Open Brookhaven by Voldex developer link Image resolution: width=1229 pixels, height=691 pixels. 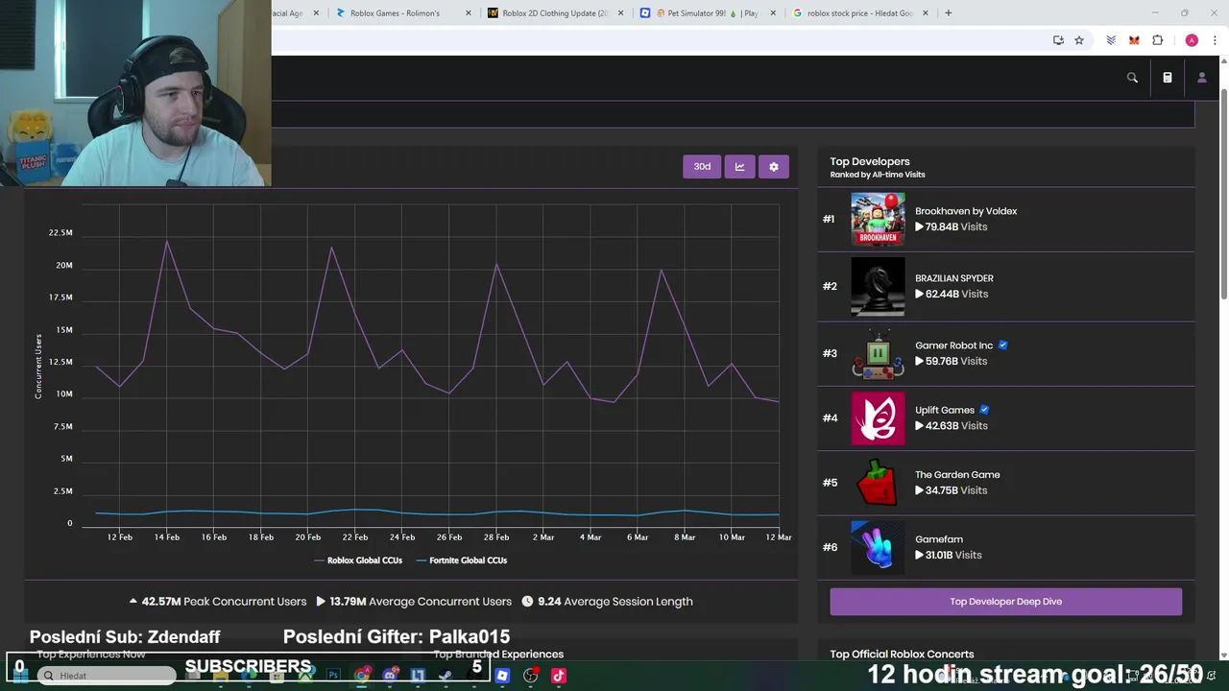click(x=966, y=211)
